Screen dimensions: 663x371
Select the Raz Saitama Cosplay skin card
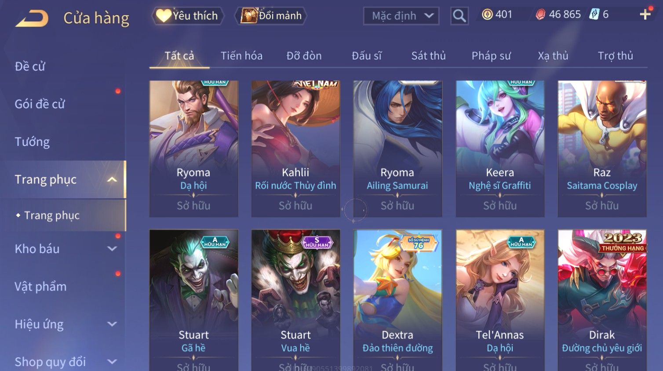point(602,149)
